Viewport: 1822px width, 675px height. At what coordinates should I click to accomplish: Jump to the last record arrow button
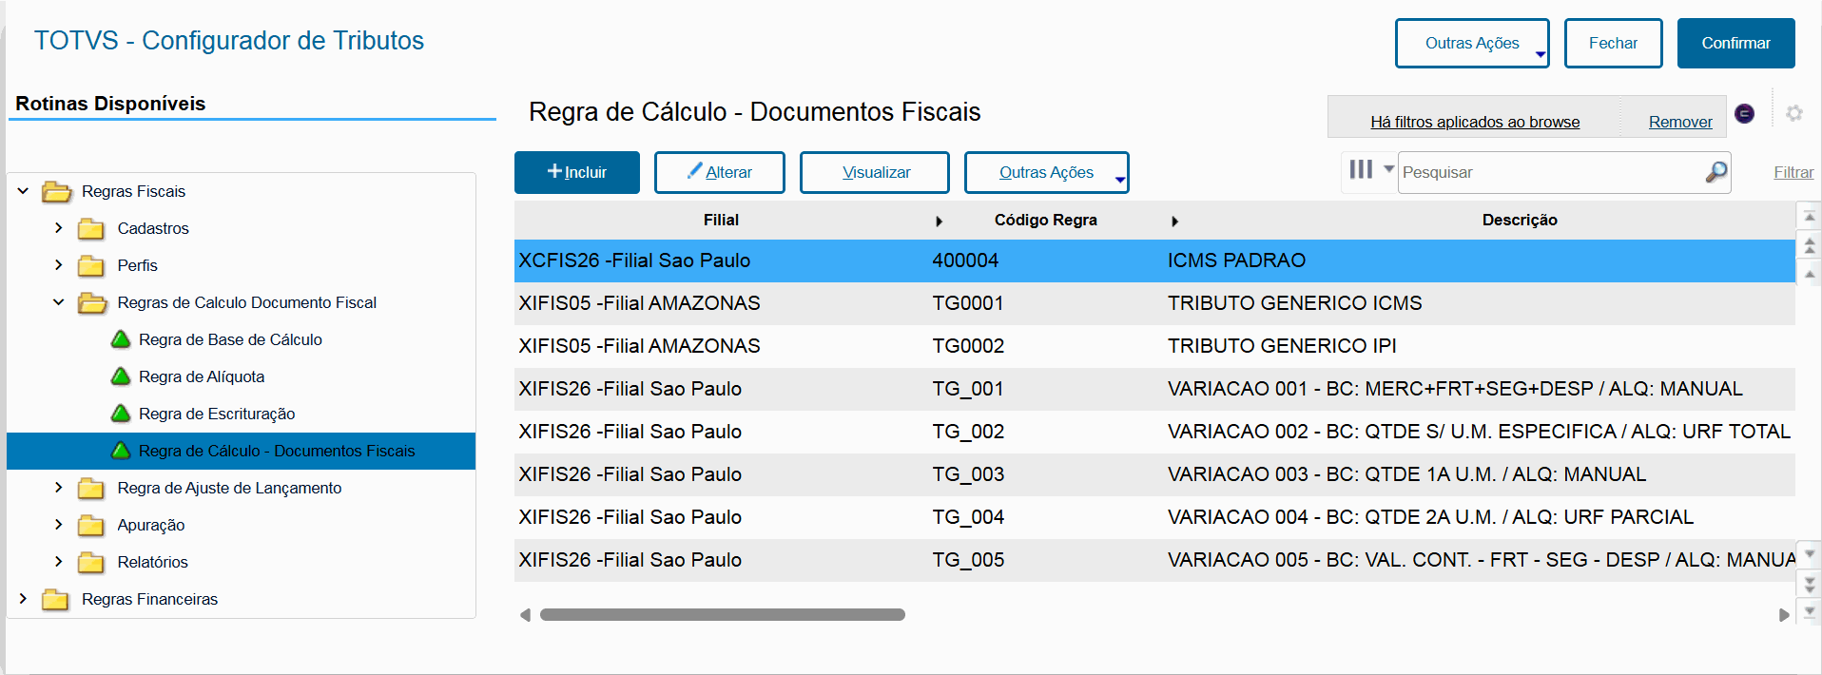tap(1810, 611)
